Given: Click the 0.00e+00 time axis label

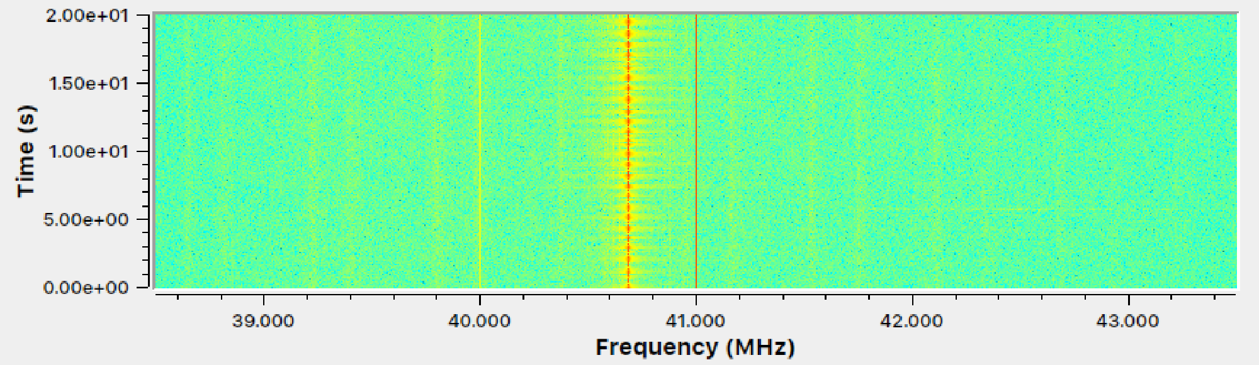Looking at the screenshot, I should click(x=86, y=288).
